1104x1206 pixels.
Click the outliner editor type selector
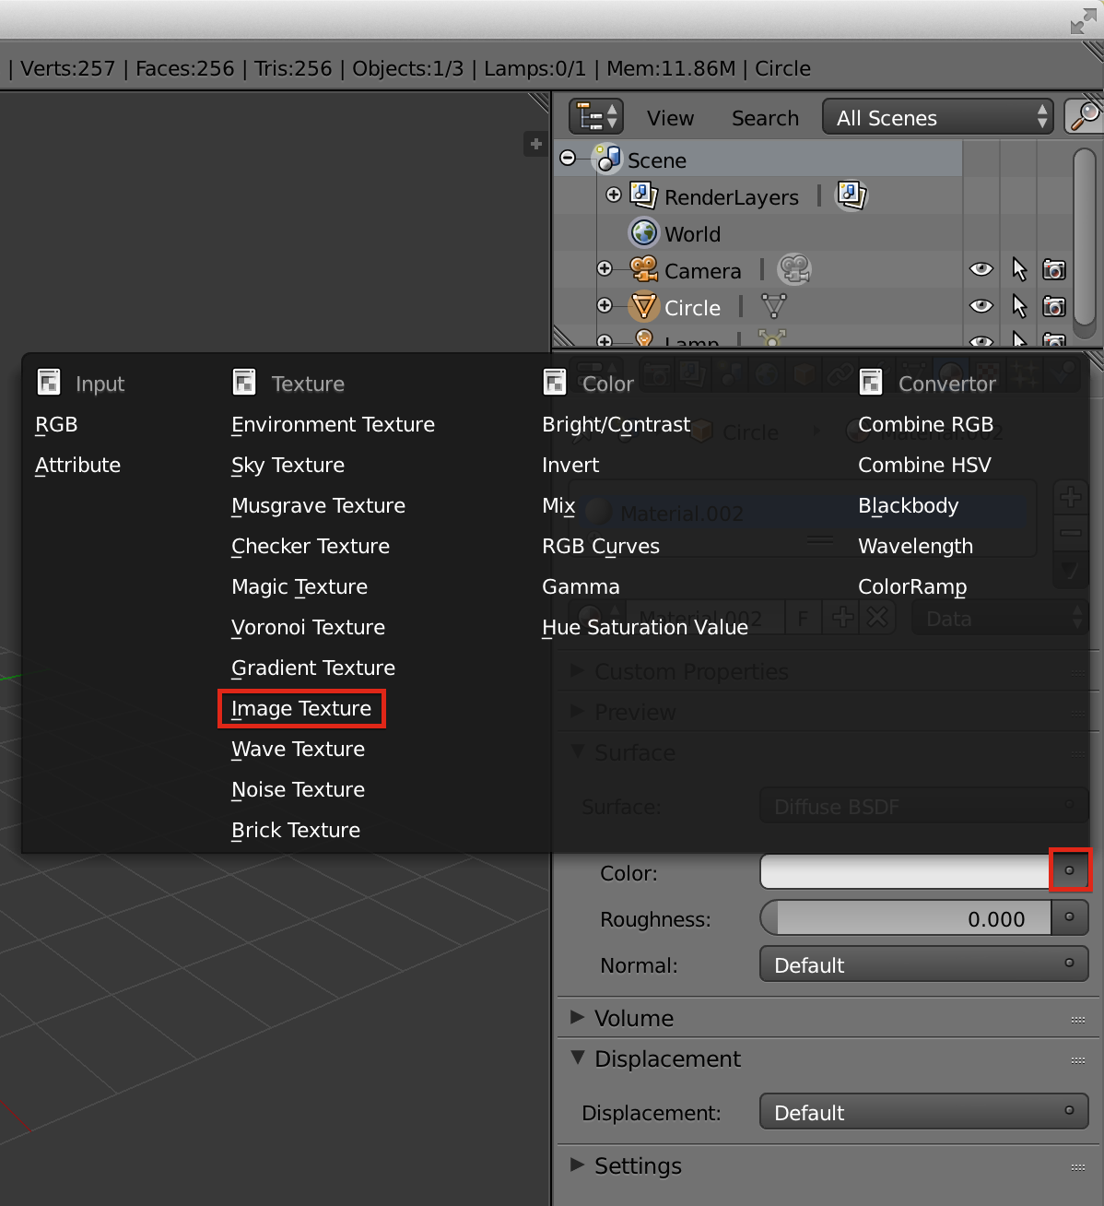596,117
